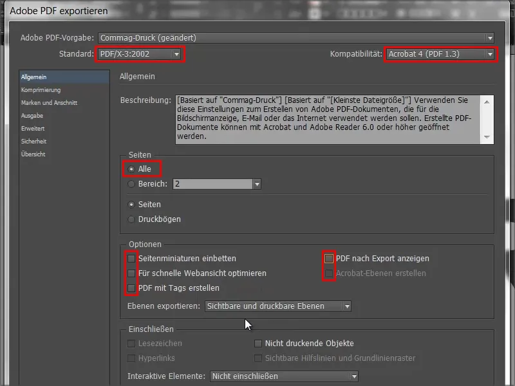Switch to the Komprimierung category
The width and height of the screenshot is (515, 386).
tap(41, 89)
